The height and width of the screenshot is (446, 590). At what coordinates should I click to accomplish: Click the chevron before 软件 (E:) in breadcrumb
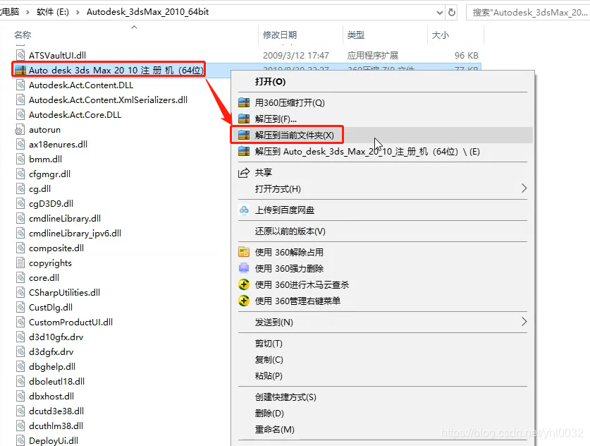coord(27,12)
